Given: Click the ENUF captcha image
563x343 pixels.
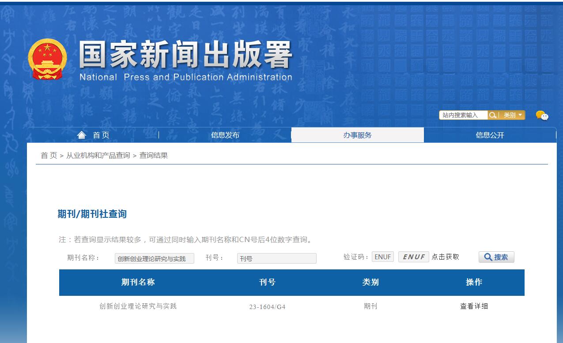Looking at the screenshot, I should pyautogui.click(x=413, y=257).
